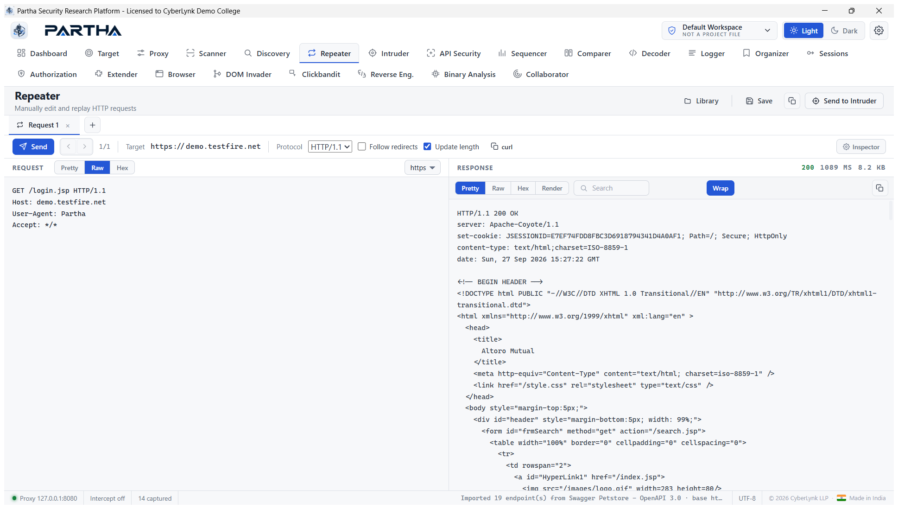The image size is (898, 509).
Task: Open the Collaborator module
Action: tap(541, 74)
